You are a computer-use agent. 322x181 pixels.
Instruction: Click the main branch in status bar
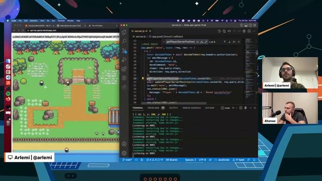coord(127,160)
